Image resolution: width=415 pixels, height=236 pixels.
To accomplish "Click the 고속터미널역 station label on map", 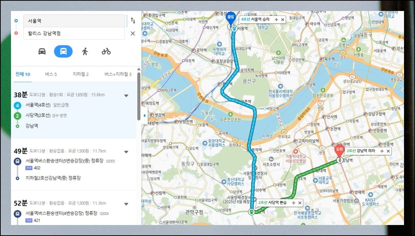I will pyautogui.click(x=308, y=141).
